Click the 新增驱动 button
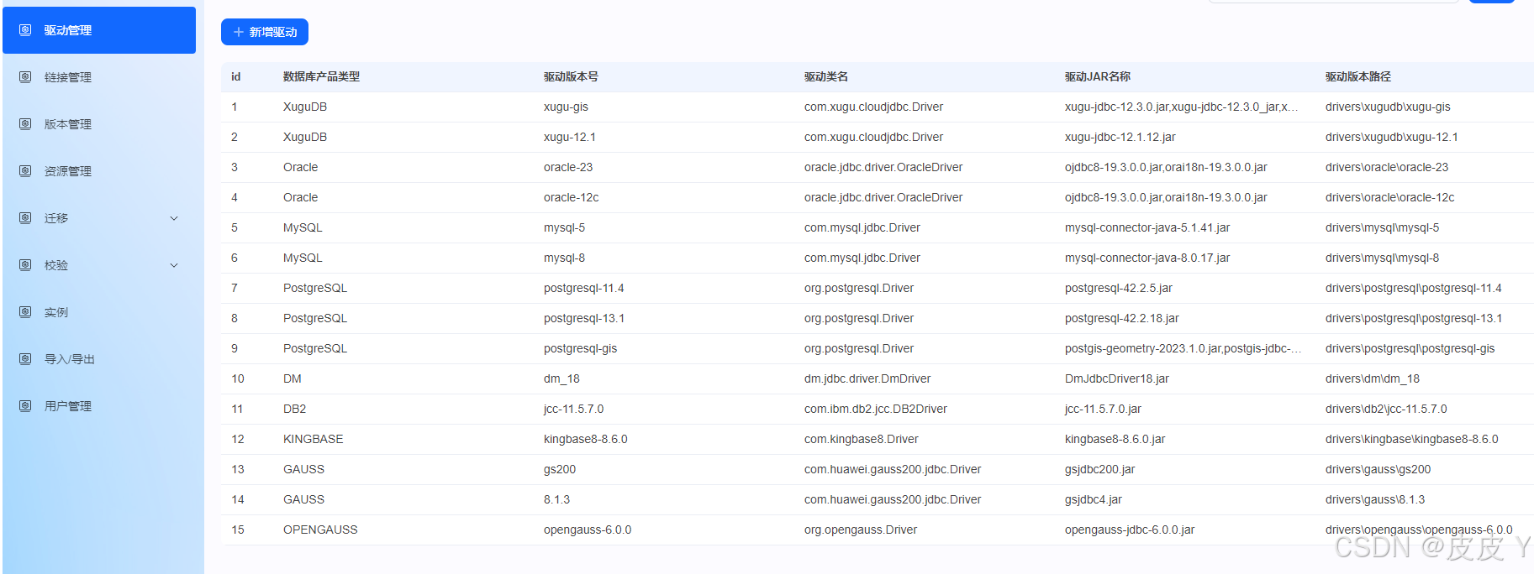Viewport: 1534px width, 574px height. pyautogui.click(x=265, y=32)
